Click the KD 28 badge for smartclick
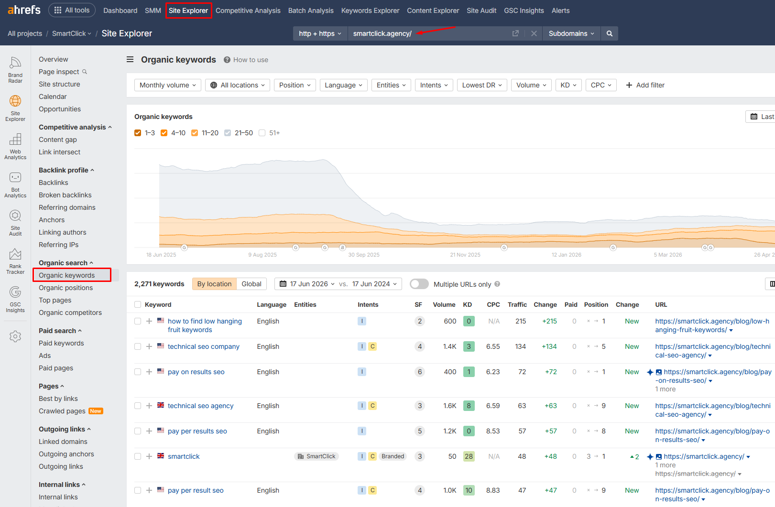 coord(469,456)
